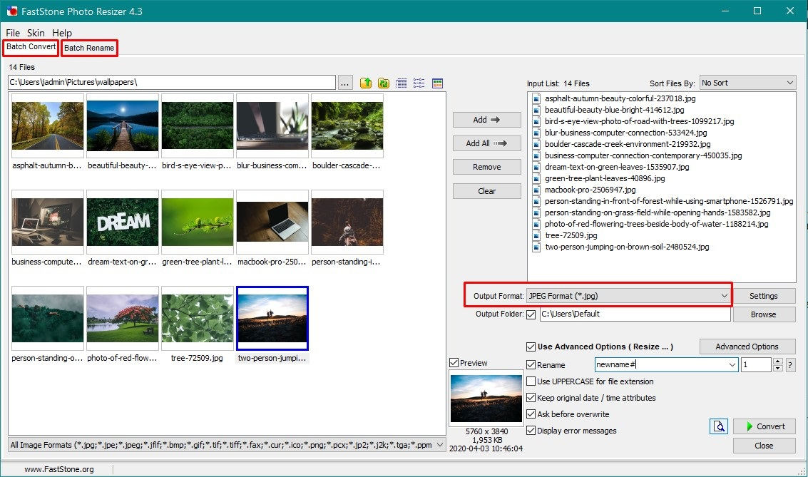Screen dimensions: 808x477
Task: Click file icon beside beautiful-beauty-blue-bright-414612.jpg
Action: click(536, 110)
